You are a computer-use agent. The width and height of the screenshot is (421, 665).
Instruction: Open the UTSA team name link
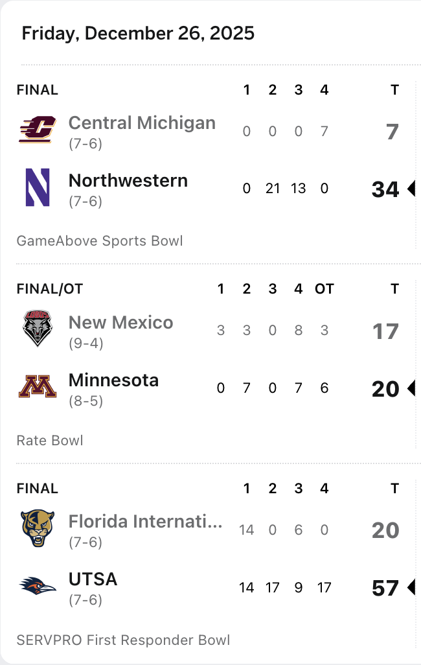pyautogui.click(x=93, y=579)
